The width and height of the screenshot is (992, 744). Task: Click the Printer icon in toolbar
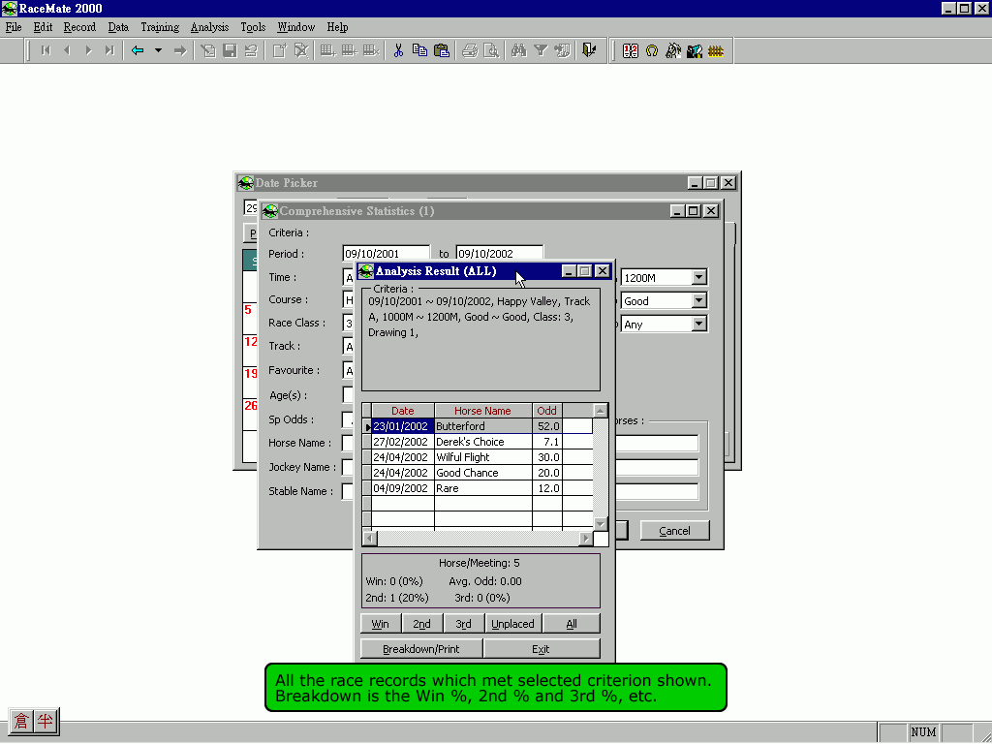[470, 50]
